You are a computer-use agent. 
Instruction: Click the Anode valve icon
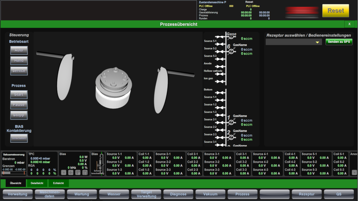point(219,67)
